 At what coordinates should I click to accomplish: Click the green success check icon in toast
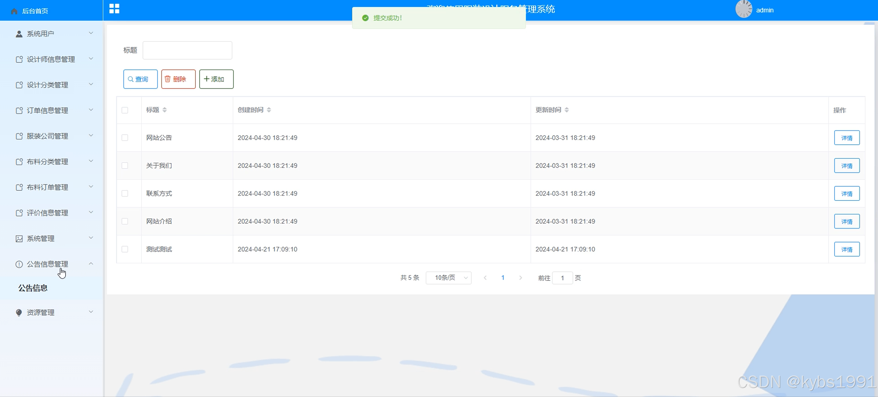[x=365, y=18]
